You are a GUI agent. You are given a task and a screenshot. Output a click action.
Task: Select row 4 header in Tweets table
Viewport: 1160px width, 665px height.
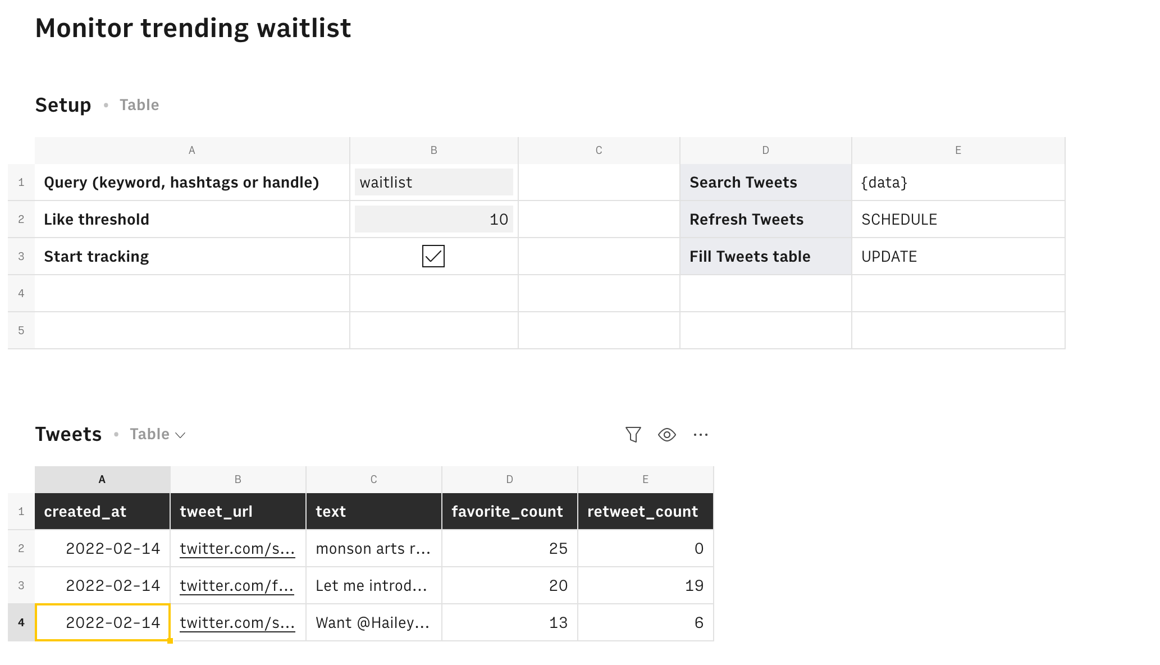[x=21, y=622]
